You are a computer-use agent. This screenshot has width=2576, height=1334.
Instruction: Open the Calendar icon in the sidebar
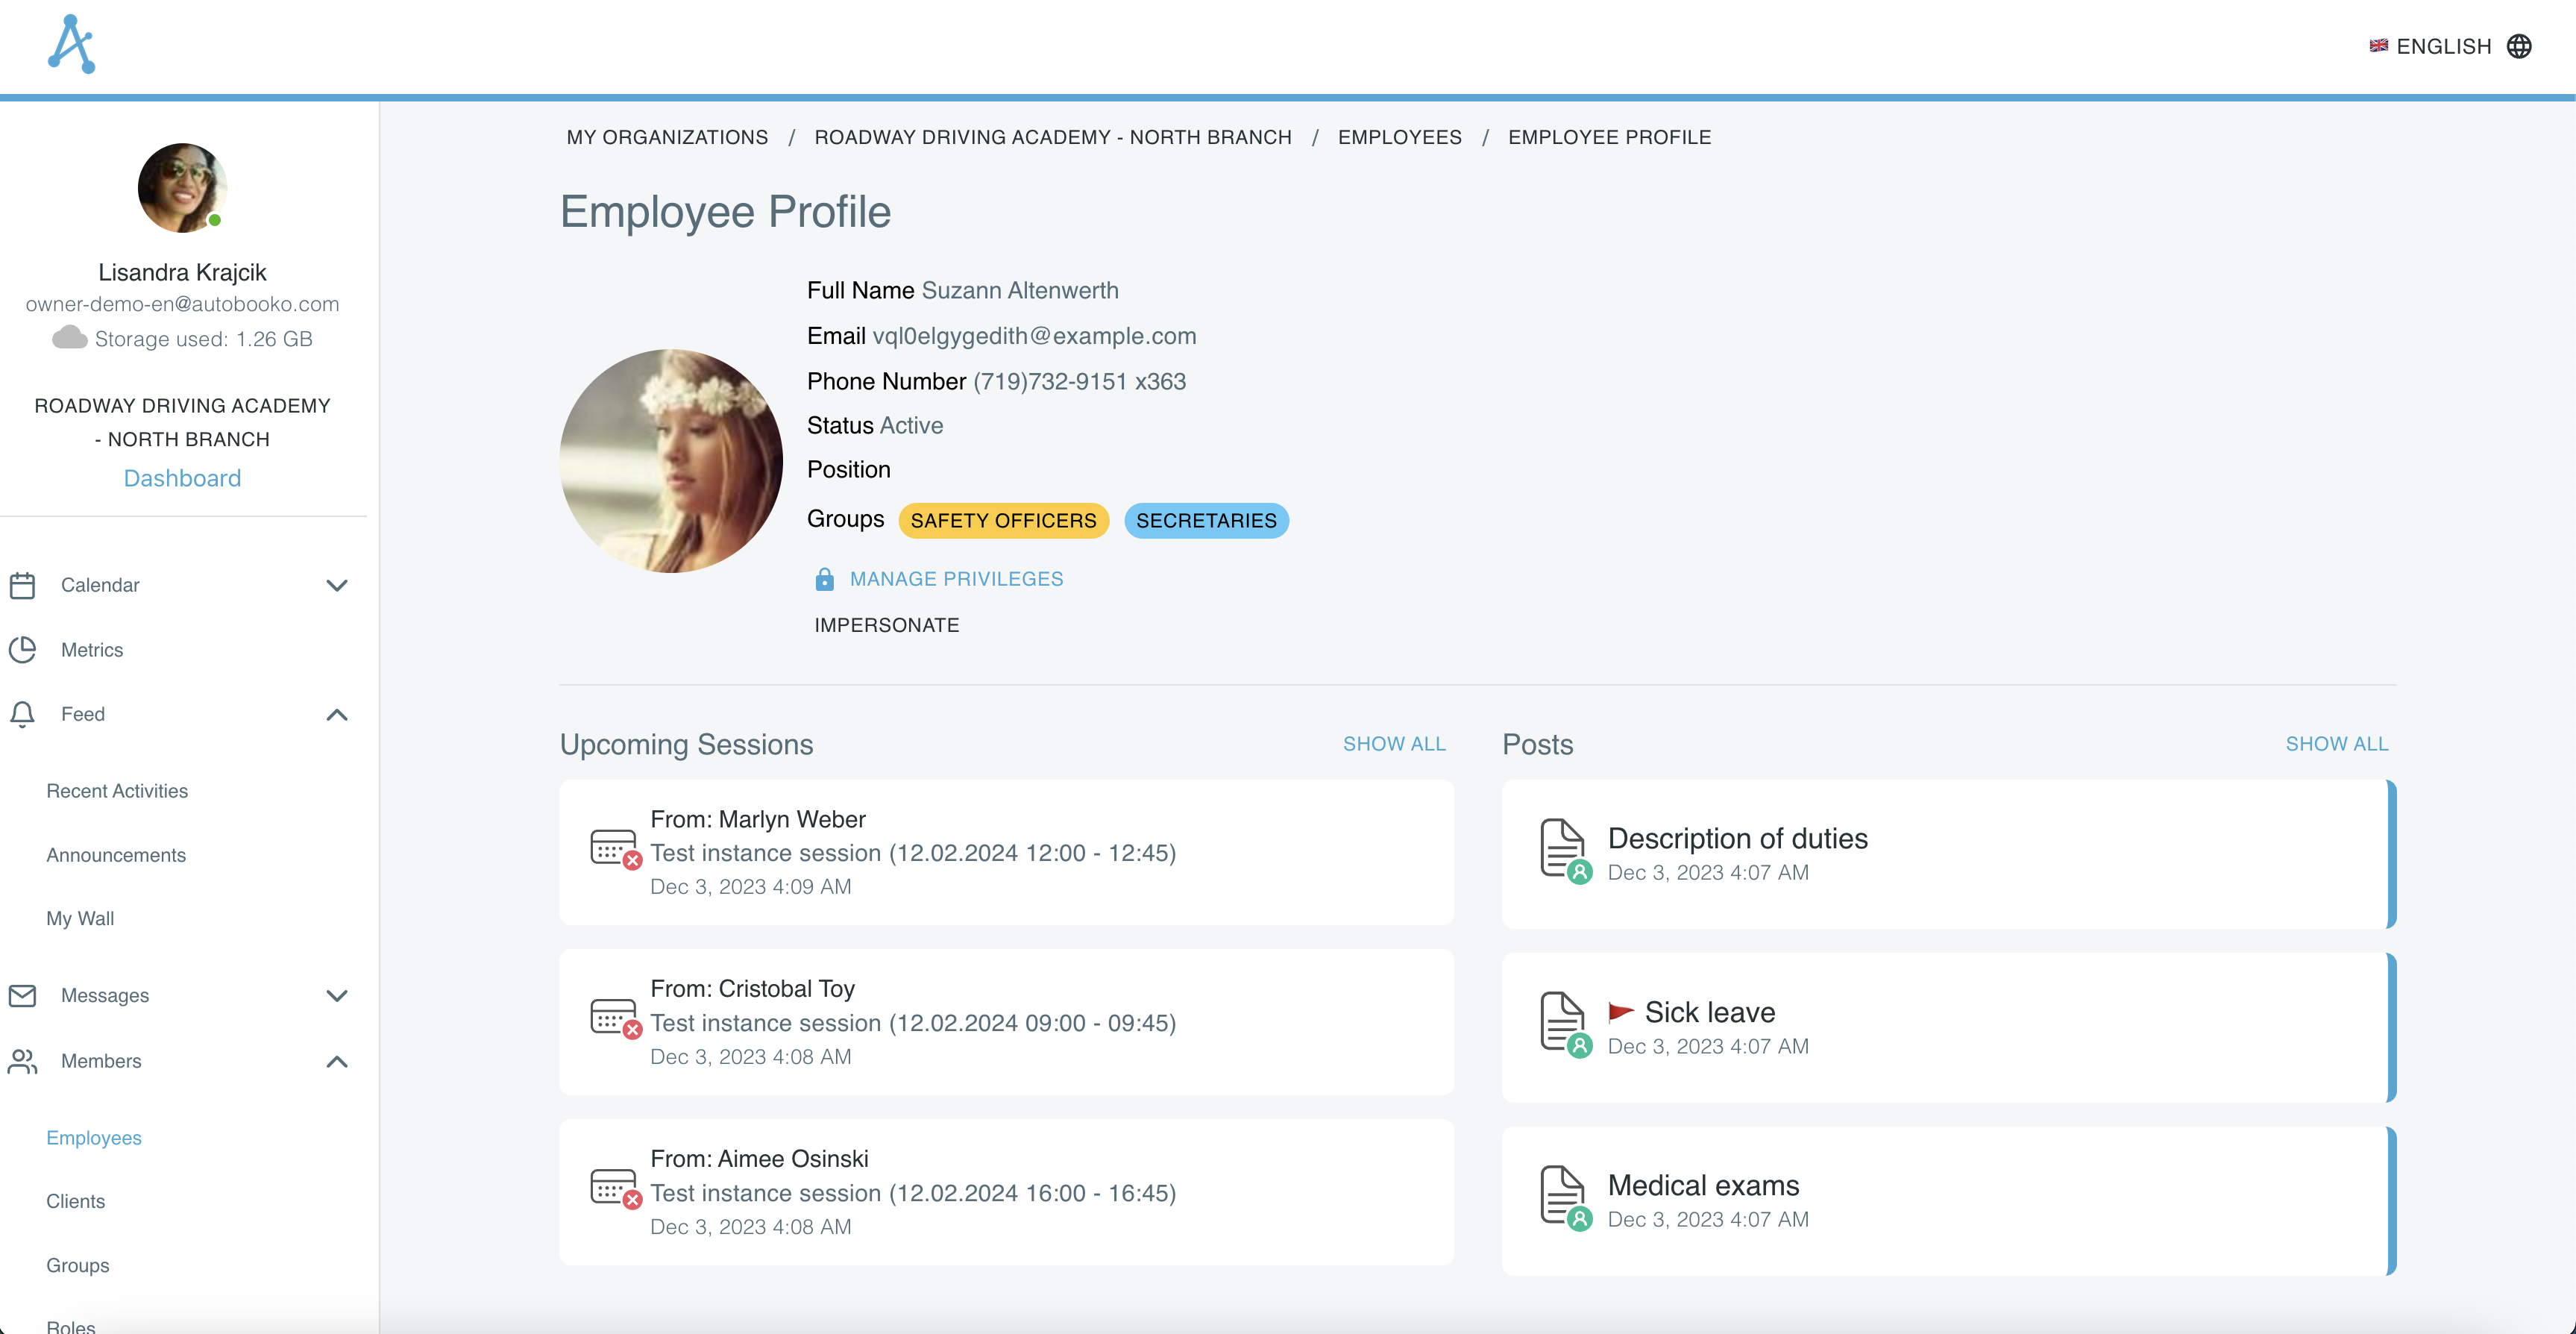pyautogui.click(x=23, y=584)
